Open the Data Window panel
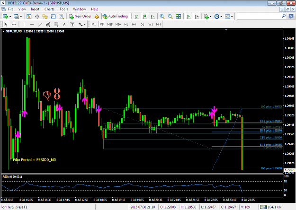Viewport: 296px width, 210px height. 37,17
